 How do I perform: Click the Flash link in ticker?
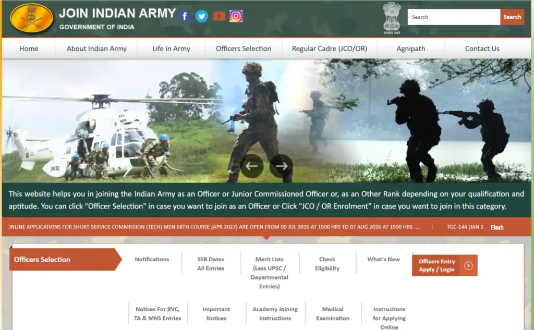coord(497,227)
